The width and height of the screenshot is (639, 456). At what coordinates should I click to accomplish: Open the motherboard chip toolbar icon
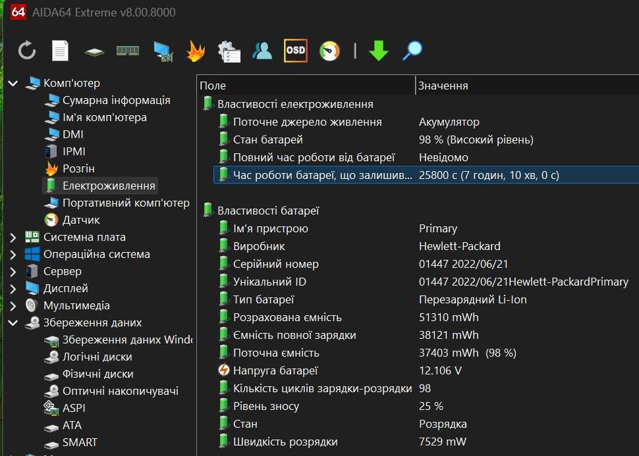click(94, 52)
